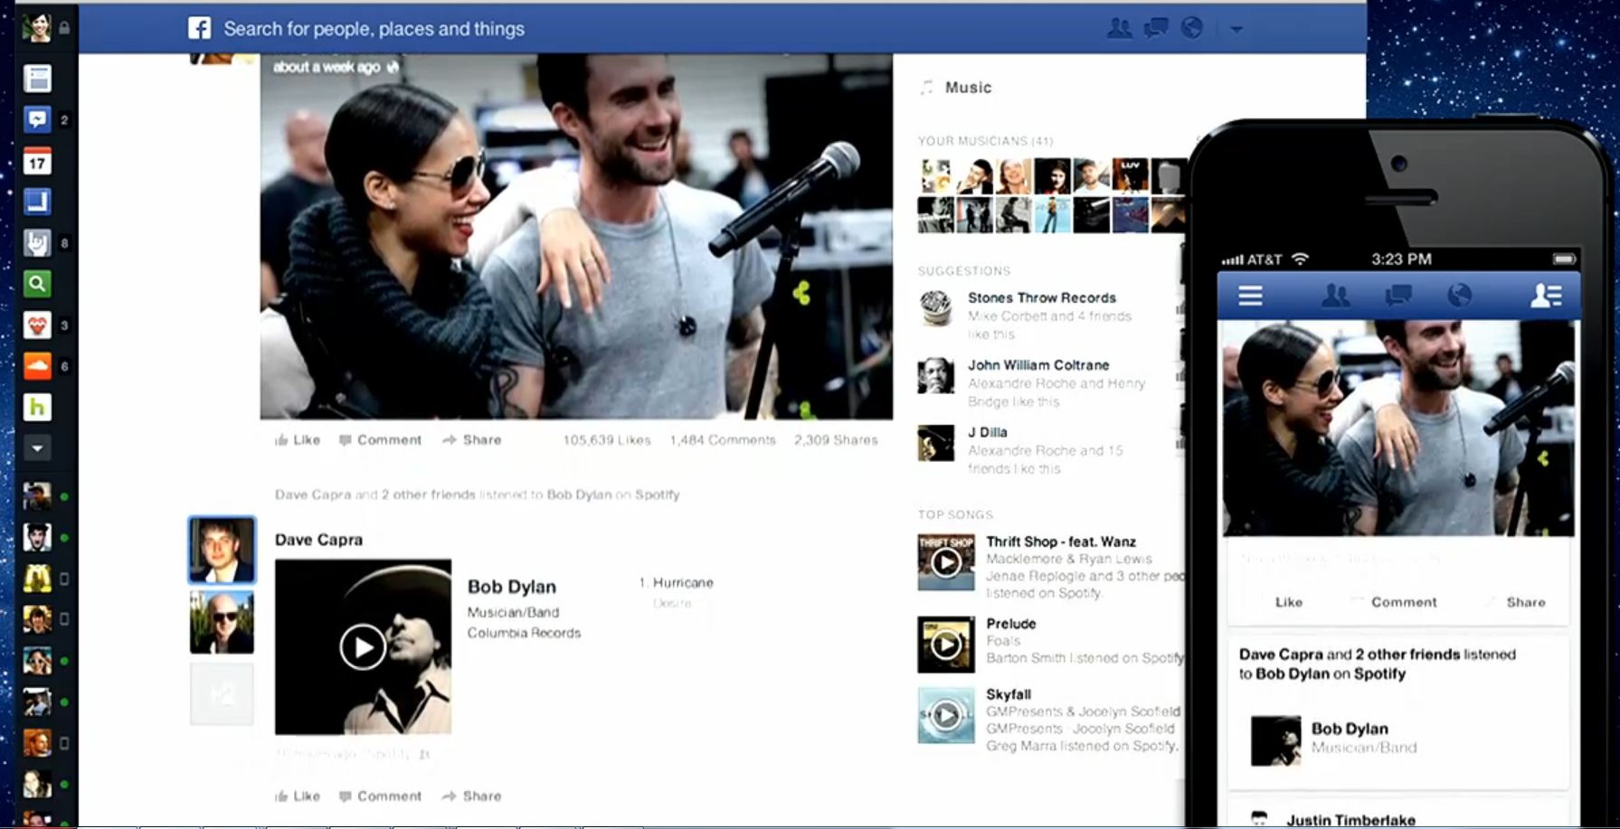Tap the hamburger menu on the phone screen

pos(1250,295)
